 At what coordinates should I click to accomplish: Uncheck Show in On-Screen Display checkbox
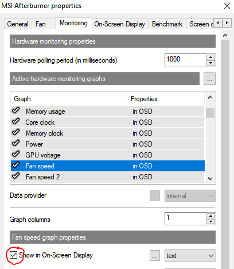13,255
